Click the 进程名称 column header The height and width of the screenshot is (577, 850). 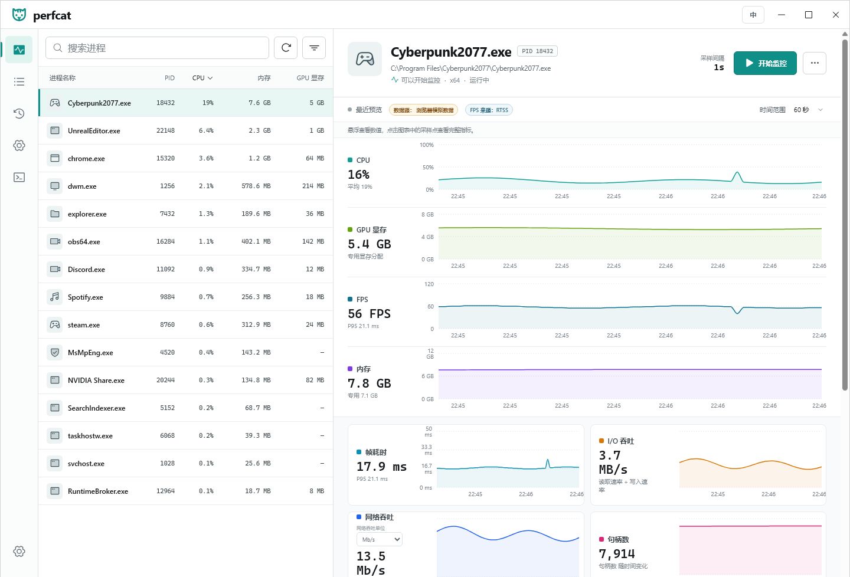(63, 78)
